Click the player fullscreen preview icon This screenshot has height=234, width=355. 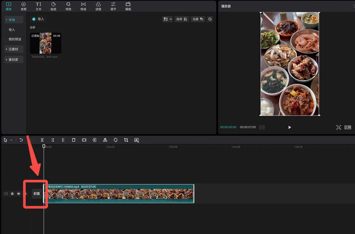tap(339, 127)
